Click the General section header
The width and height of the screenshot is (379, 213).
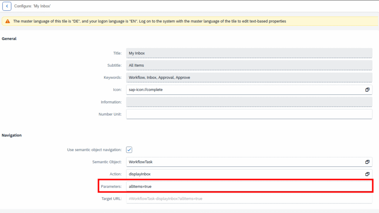click(x=9, y=39)
